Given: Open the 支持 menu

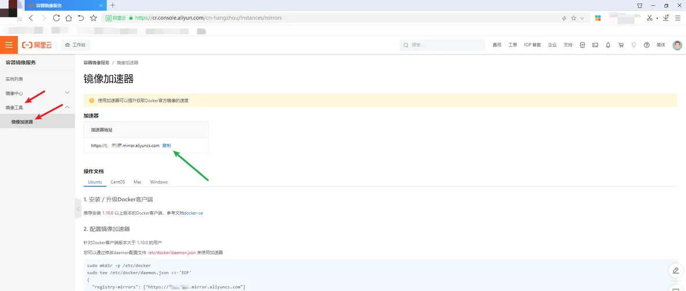Looking at the screenshot, I should (x=568, y=45).
